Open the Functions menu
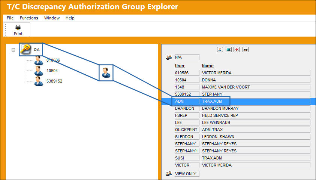Screen dimensions: 316x180 (x=29, y=18)
